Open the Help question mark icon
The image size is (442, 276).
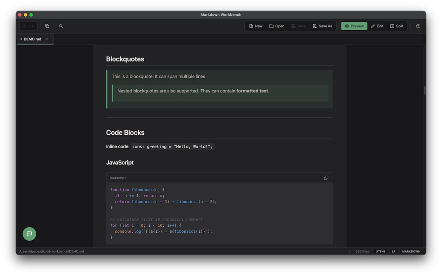[x=417, y=26]
